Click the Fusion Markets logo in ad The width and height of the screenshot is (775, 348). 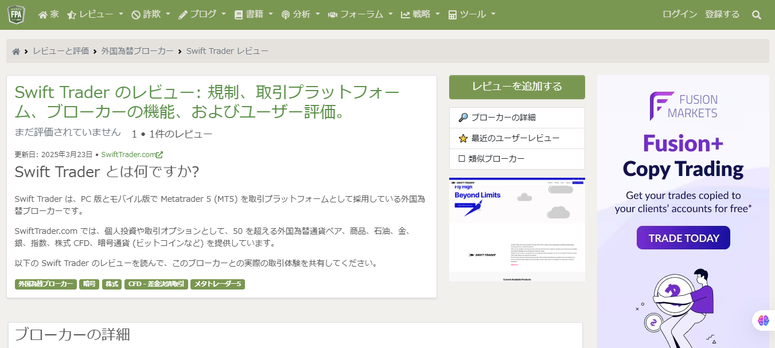click(683, 106)
